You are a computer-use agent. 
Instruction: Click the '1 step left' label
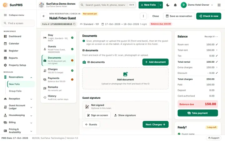point(212,127)
